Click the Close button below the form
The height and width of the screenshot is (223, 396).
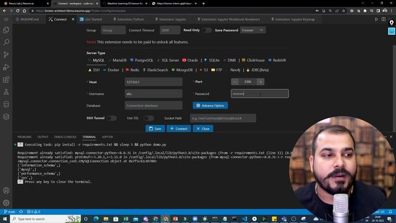[203, 128]
